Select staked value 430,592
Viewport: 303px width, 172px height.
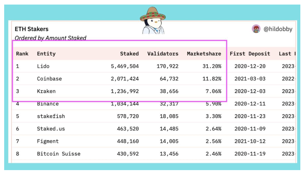128,154
